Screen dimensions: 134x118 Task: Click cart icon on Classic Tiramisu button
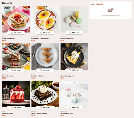12,70
